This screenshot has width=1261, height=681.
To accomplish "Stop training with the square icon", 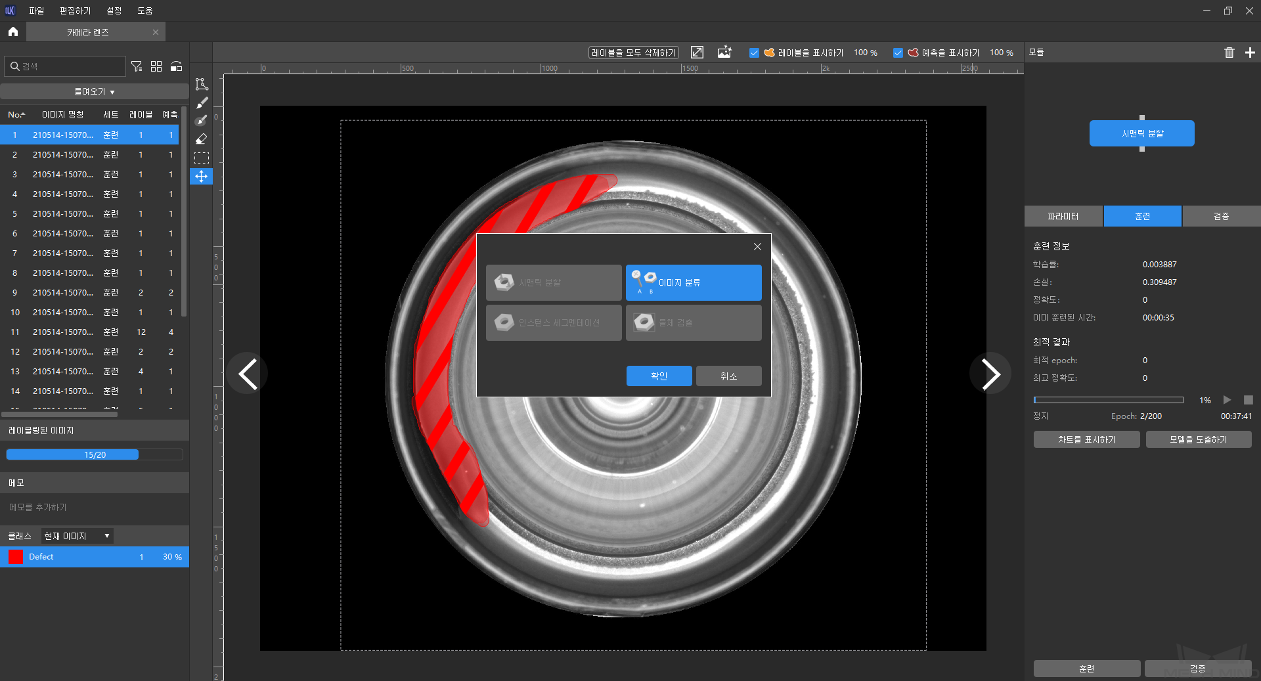I will 1249,400.
